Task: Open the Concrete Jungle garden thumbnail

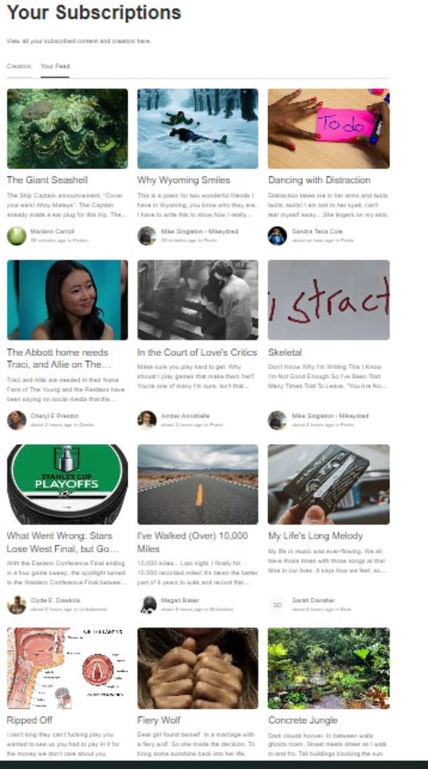Action: point(329,668)
